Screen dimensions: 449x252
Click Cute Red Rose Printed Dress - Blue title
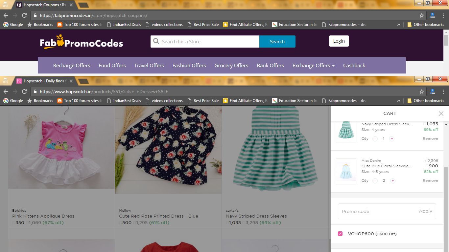[x=158, y=216]
